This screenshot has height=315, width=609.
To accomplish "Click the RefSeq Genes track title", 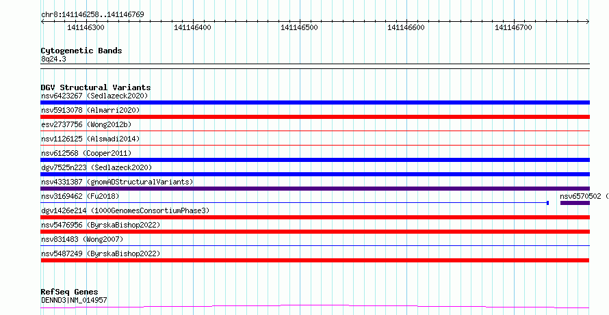I will pos(70,292).
